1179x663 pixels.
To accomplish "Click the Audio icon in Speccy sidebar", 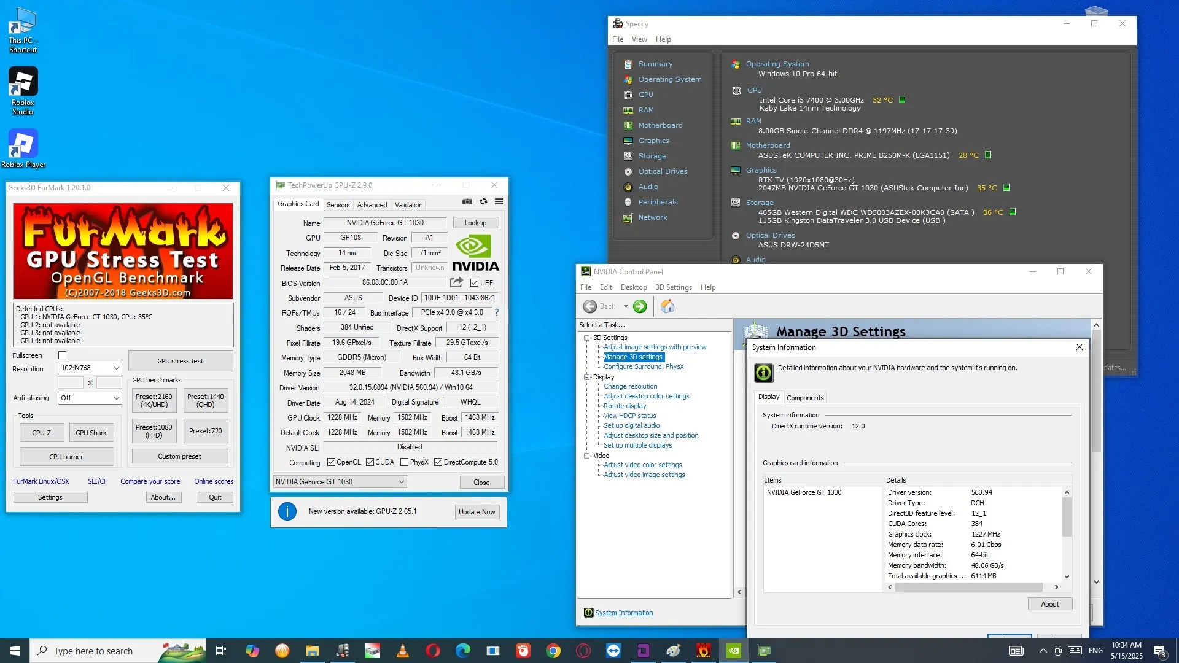I will [x=628, y=187].
